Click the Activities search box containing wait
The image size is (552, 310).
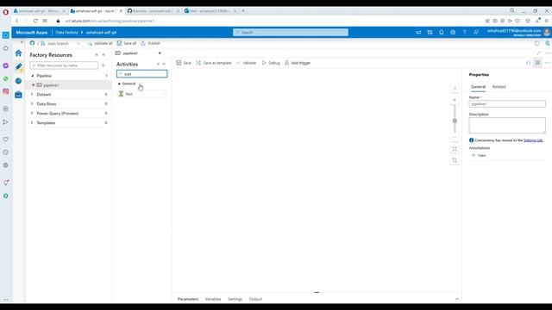pos(141,74)
